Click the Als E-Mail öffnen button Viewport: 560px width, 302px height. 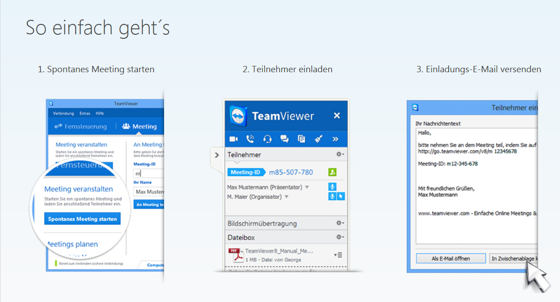450,259
